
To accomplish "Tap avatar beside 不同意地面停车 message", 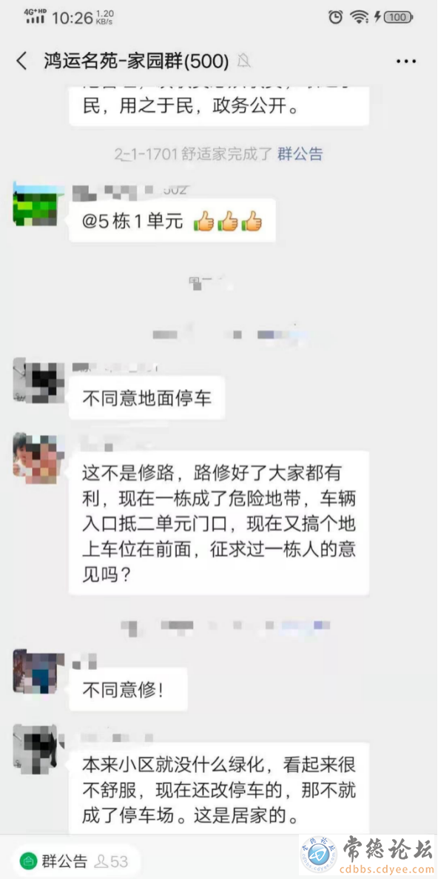I will point(36,381).
